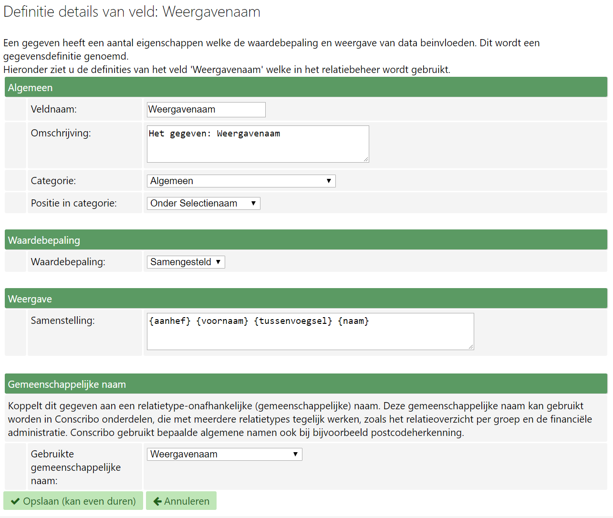The width and height of the screenshot is (613, 518).
Task: Grab the Omschrijving textarea resize handle
Action: coord(366,159)
